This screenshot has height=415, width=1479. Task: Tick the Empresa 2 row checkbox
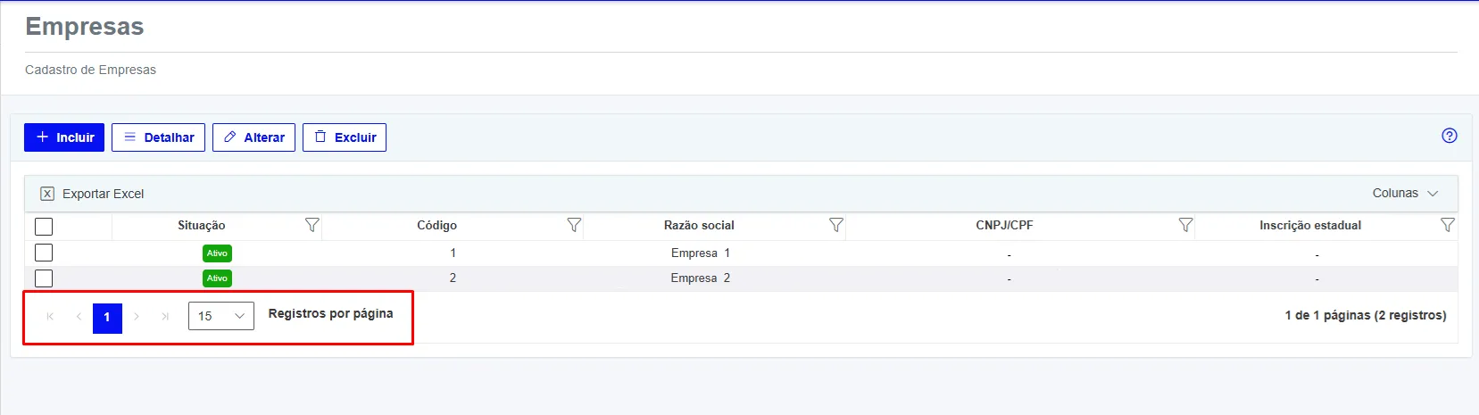coord(44,278)
